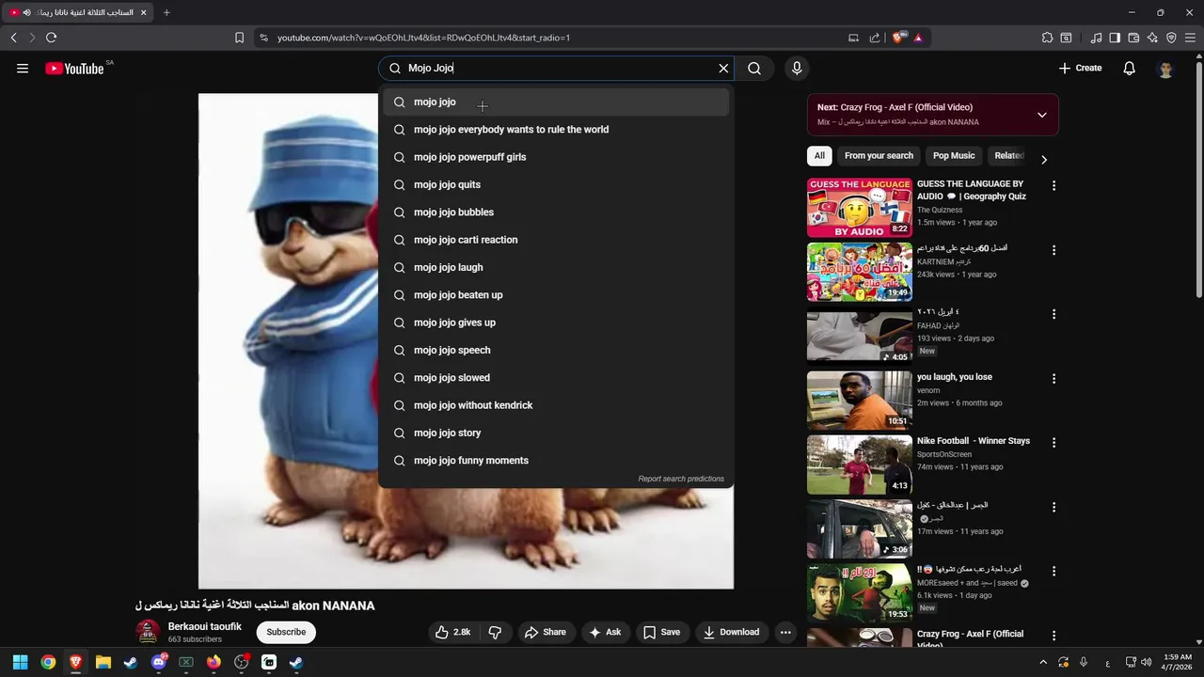This screenshot has height=677, width=1204.
Task: Click the page vertical scrollbar
Action: point(1198,179)
